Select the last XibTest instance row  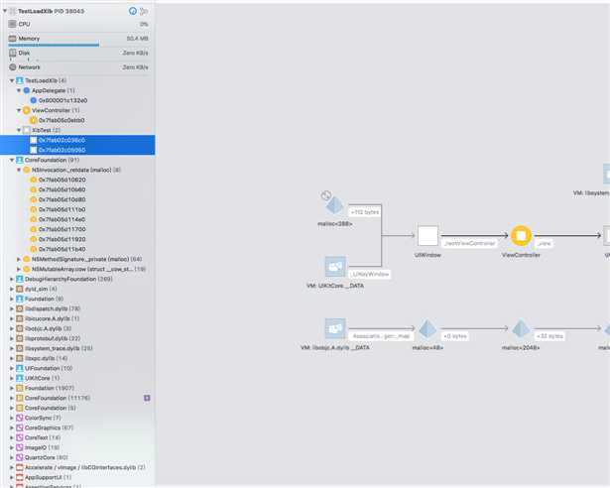pos(77,150)
